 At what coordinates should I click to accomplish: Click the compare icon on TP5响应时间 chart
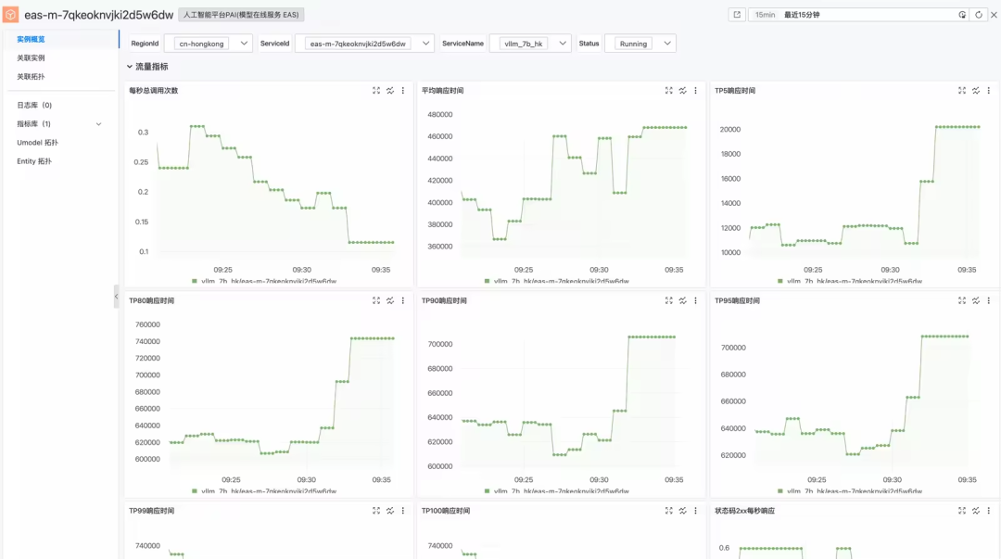point(975,91)
